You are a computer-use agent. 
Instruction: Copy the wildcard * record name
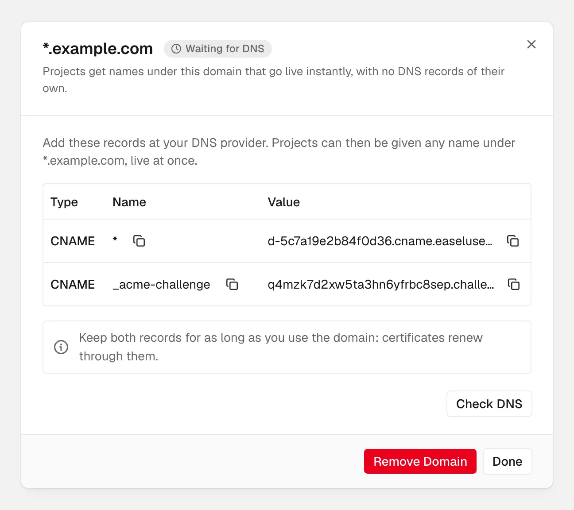tap(139, 241)
